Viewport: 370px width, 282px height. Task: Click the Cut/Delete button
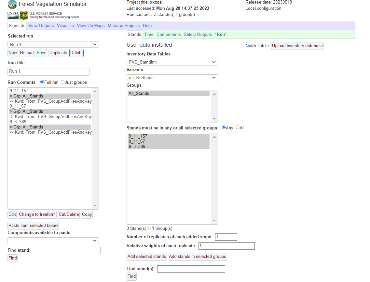click(69, 215)
